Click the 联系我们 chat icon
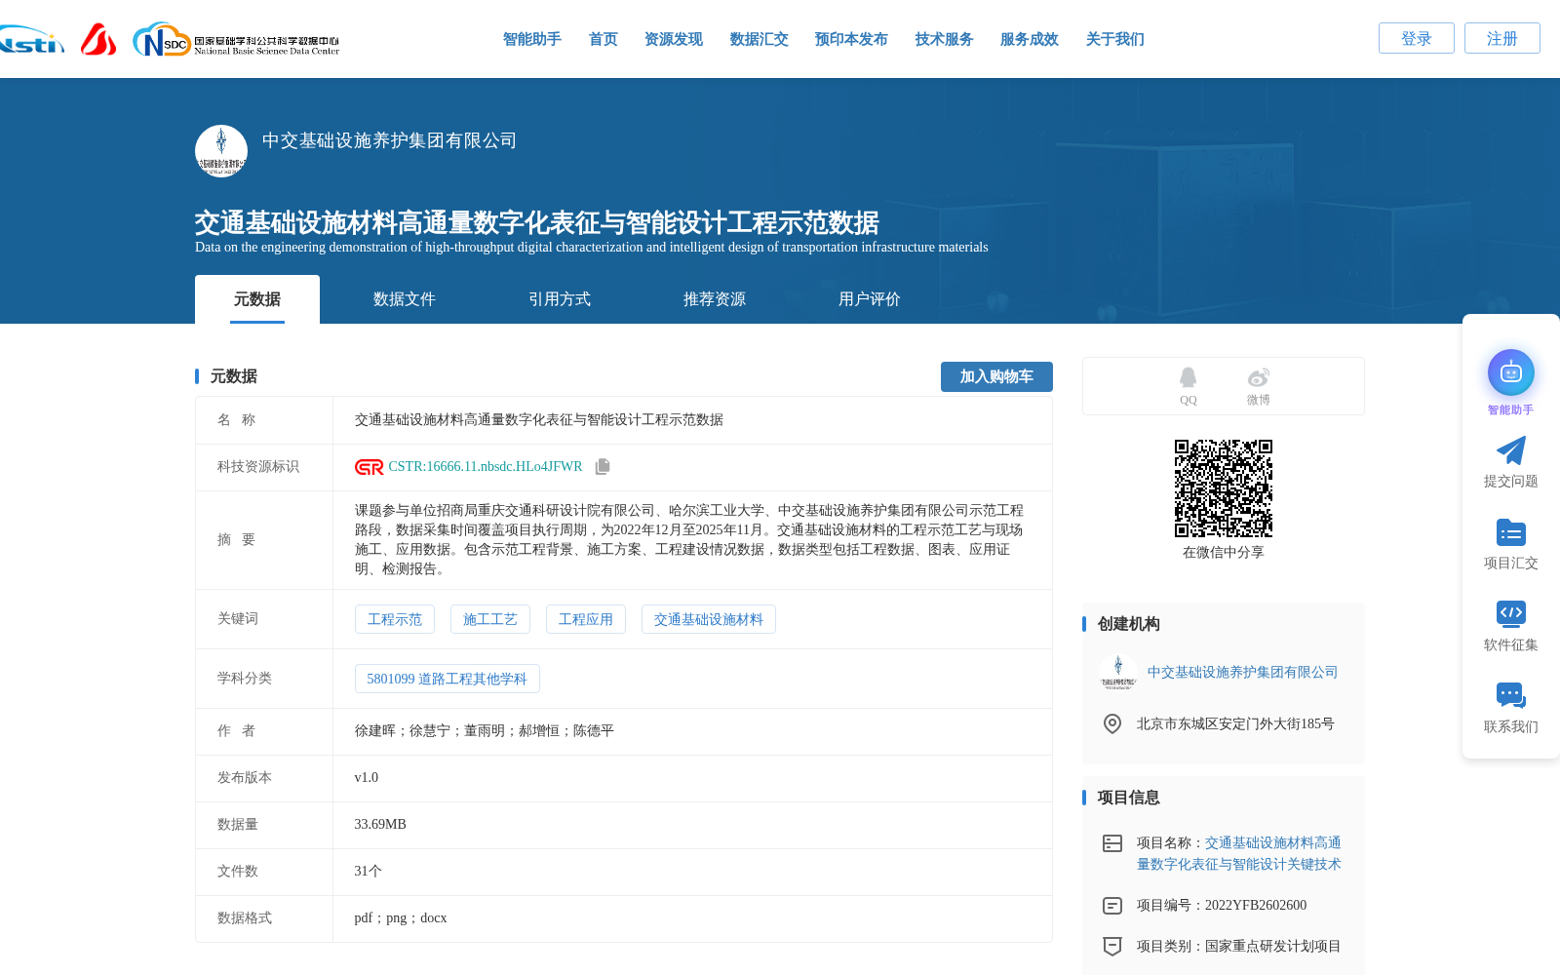This screenshot has width=1560, height=975. (1511, 695)
